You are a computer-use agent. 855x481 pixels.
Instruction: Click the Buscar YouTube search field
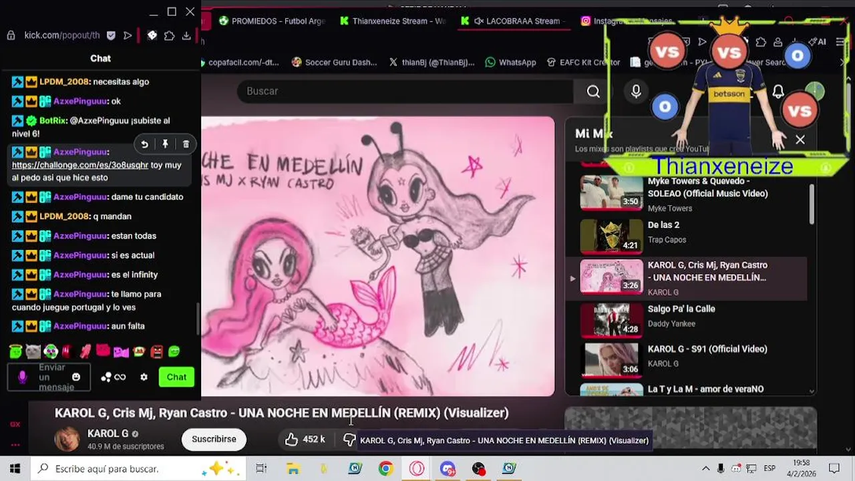coord(405,92)
